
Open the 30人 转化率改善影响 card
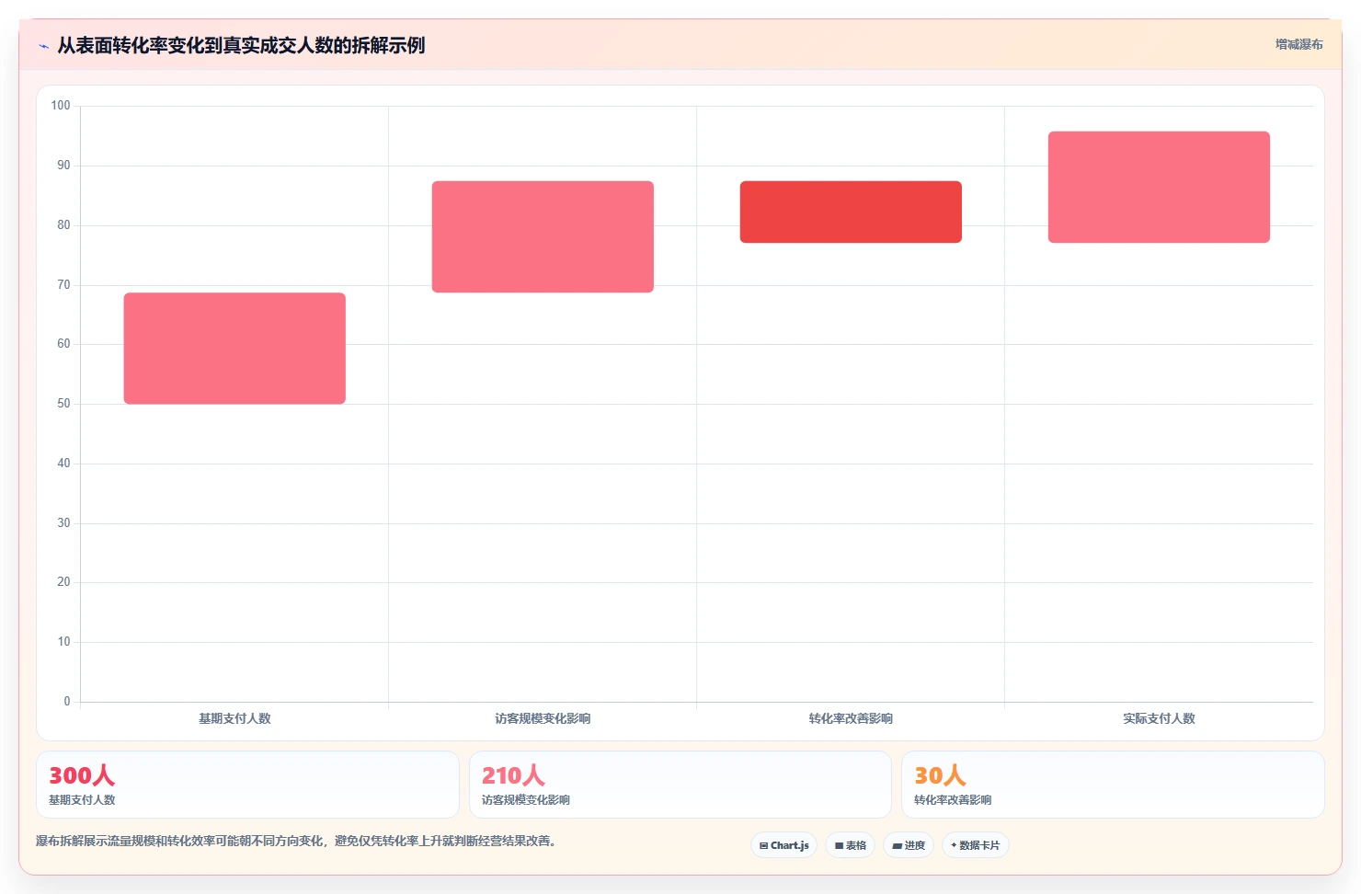coord(1113,785)
